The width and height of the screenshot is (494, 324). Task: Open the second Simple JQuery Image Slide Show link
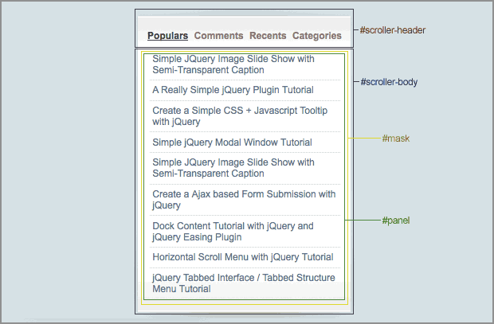(x=233, y=168)
